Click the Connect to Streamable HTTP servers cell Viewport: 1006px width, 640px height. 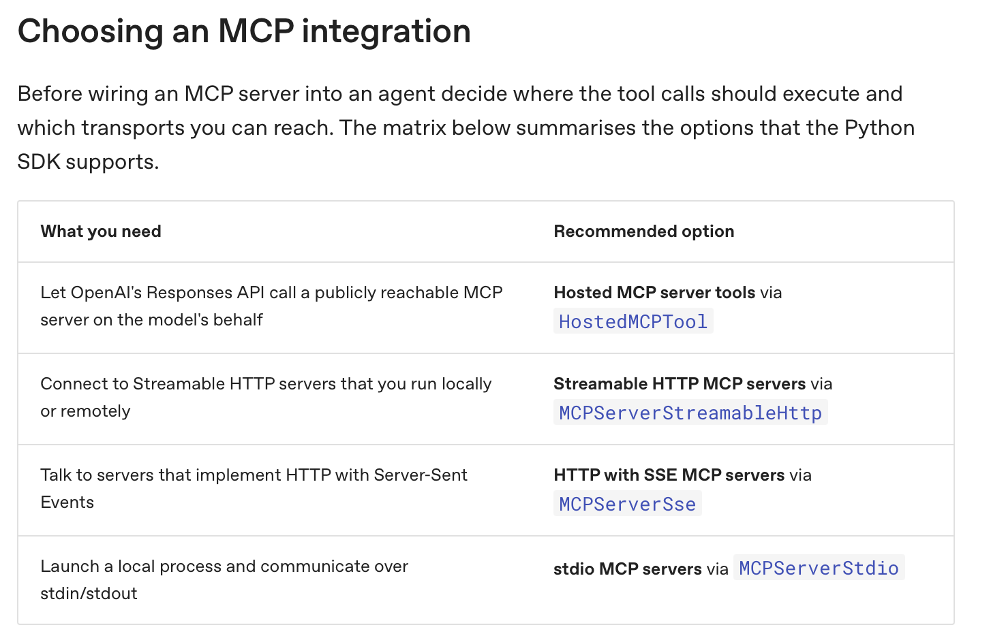(x=266, y=398)
